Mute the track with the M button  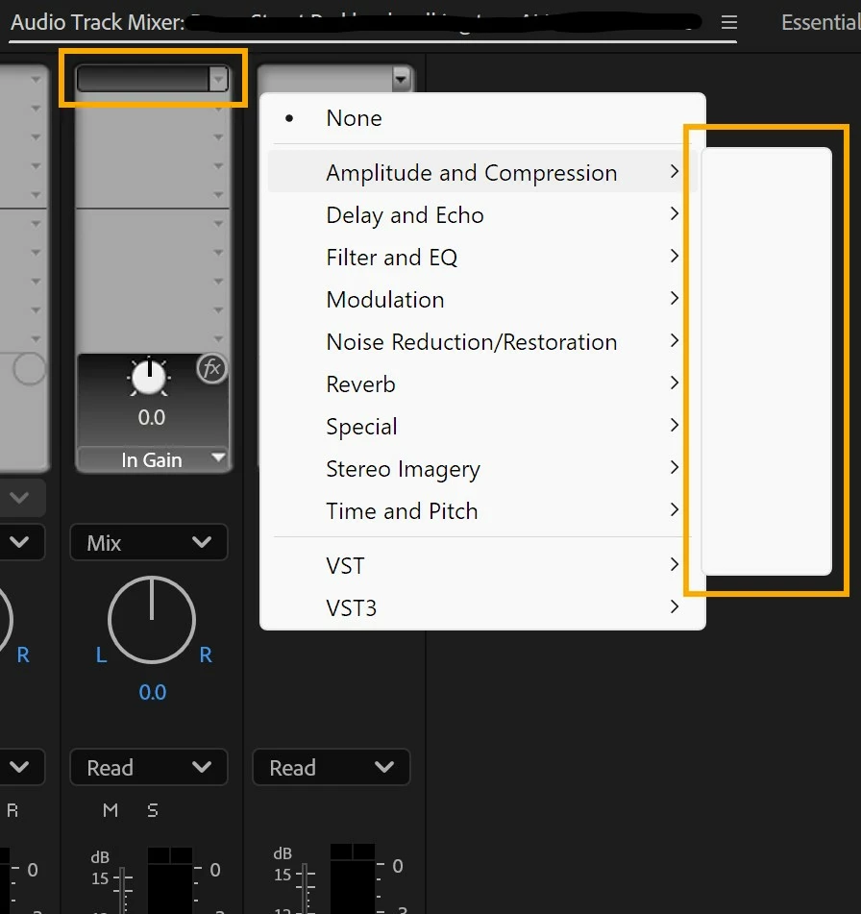point(111,810)
